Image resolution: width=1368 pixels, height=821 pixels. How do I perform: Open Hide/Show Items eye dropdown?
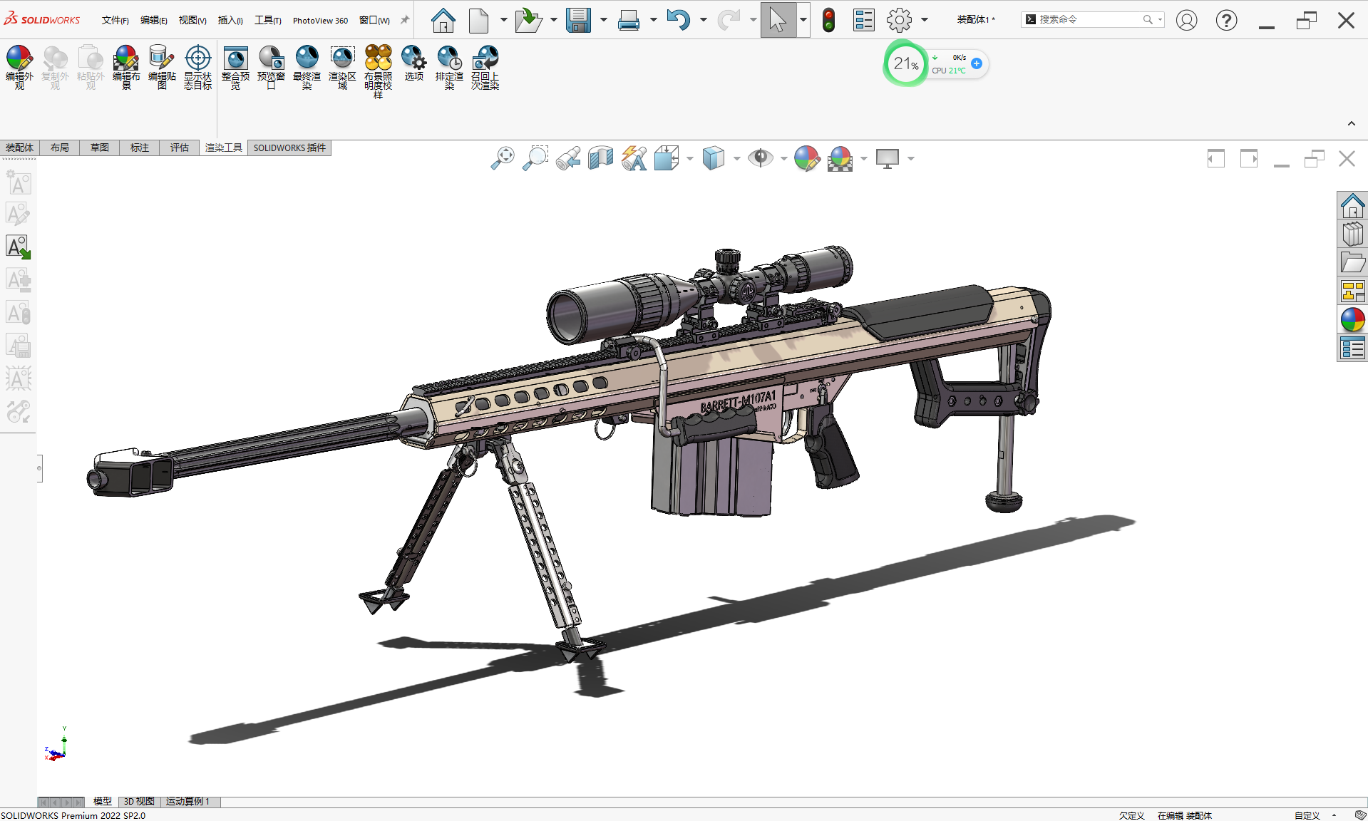tap(783, 158)
